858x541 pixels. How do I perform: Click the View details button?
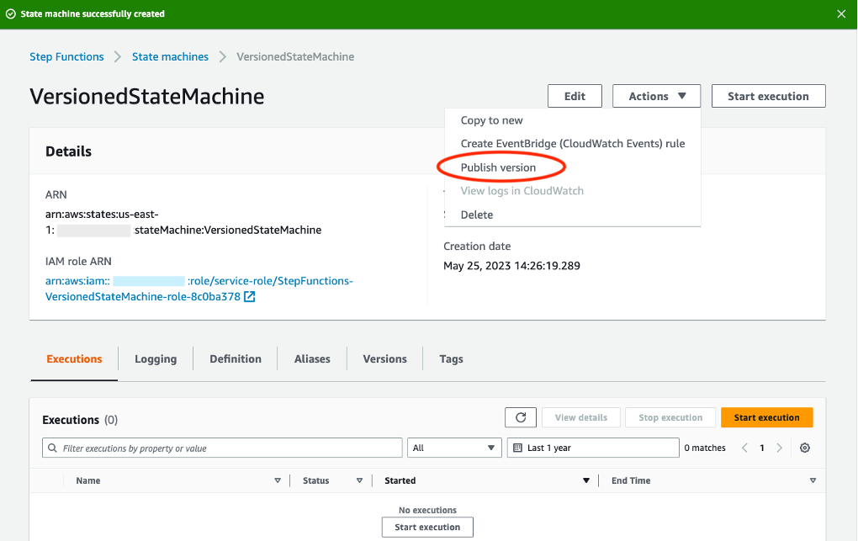581,417
